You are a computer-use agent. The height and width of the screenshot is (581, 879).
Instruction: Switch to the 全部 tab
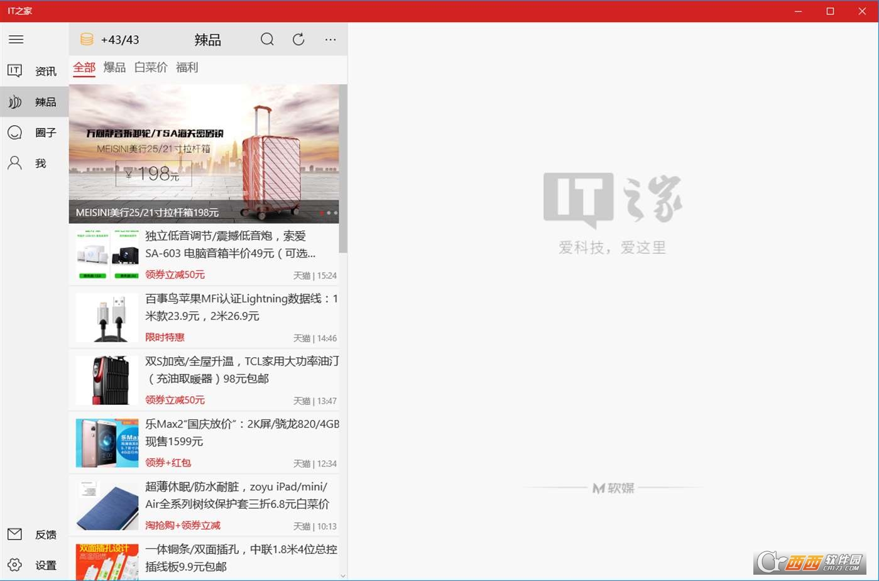pyautogui.click(x=84, y=68)
